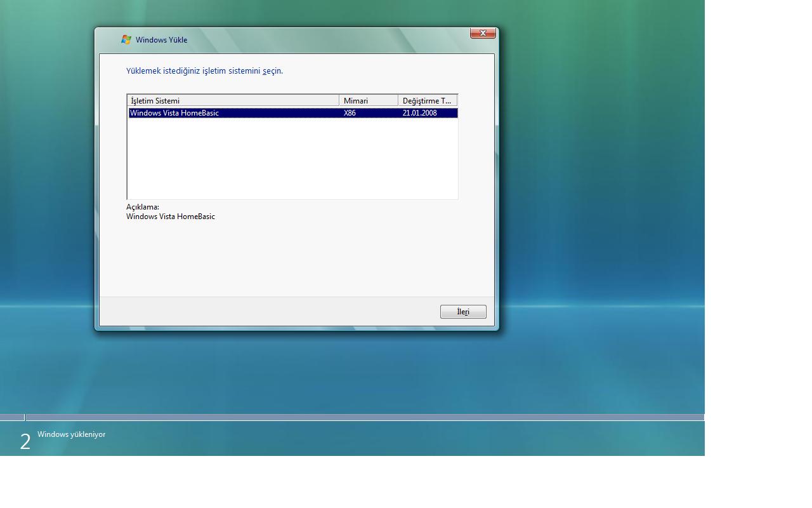
Task: Click the Yüklemek istediğiniz işletim sistemini seçin heading
Action: click(x=204, y=71)
